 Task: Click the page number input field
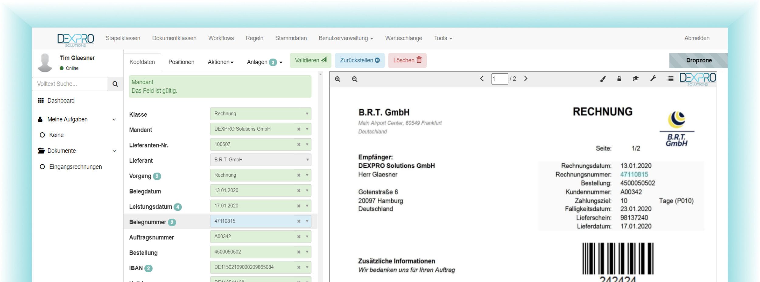click(x=500, y=79)
